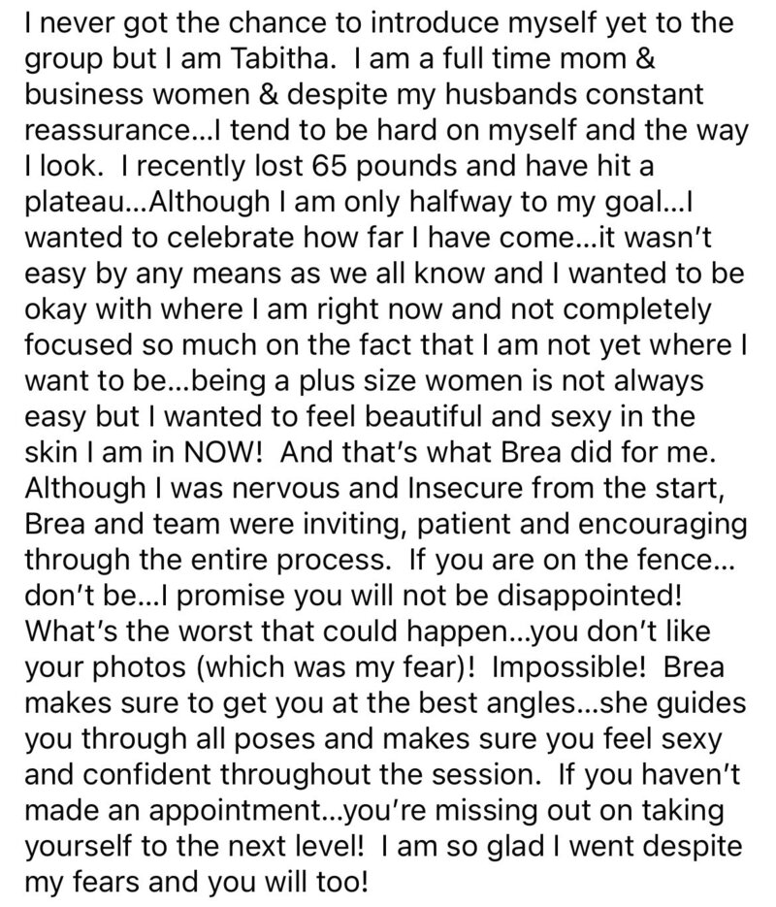The width and height of the screenshot is (776, 907).
Task: Click the word "encouraging"
Action: point(663,524)
